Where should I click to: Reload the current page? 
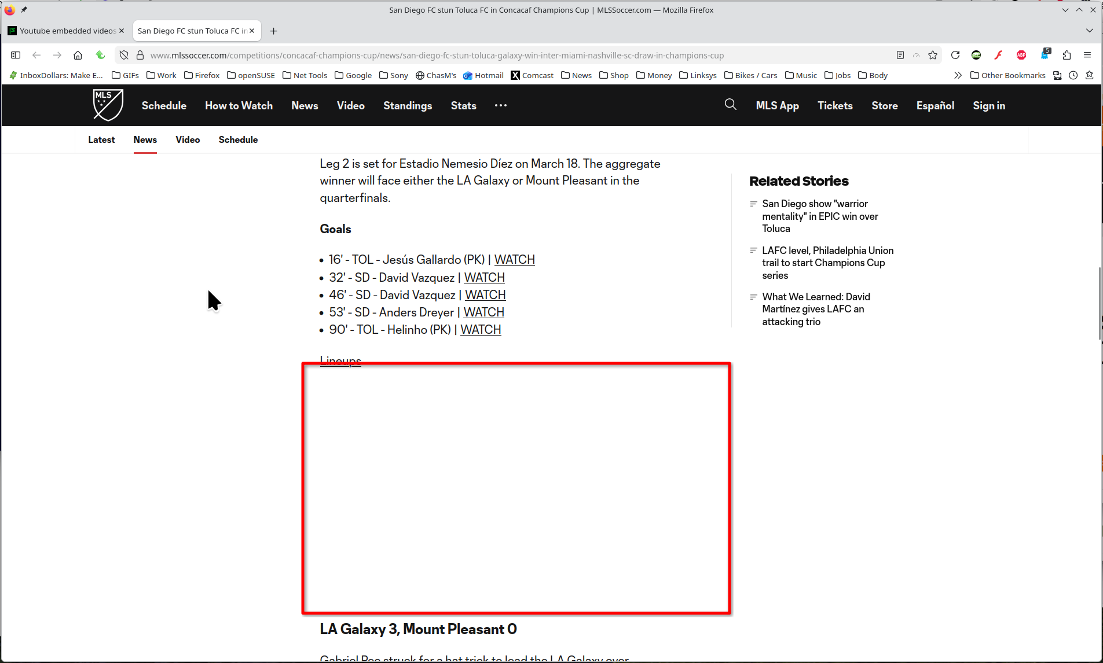tap(955, 56)
